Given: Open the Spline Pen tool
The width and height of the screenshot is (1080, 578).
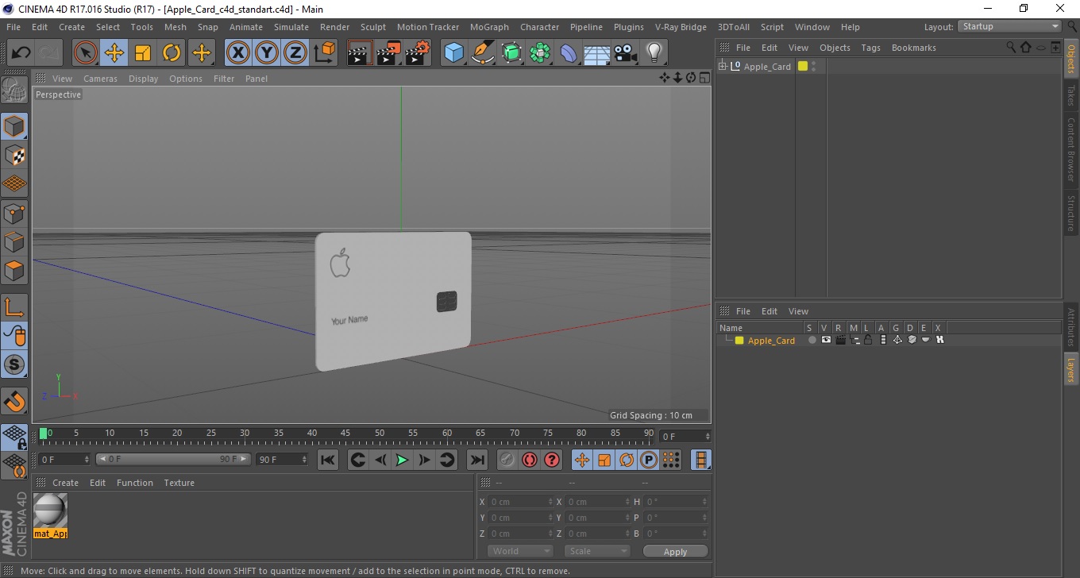Looking at the screenshot, I should coord(483,53).
